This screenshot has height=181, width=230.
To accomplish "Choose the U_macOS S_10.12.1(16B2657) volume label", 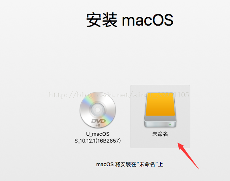I will [x=98, y=137].
